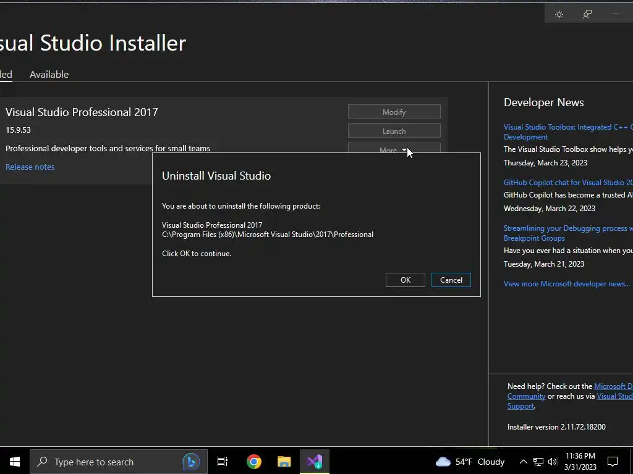Confirm uninstall with OK

(406, 280)
